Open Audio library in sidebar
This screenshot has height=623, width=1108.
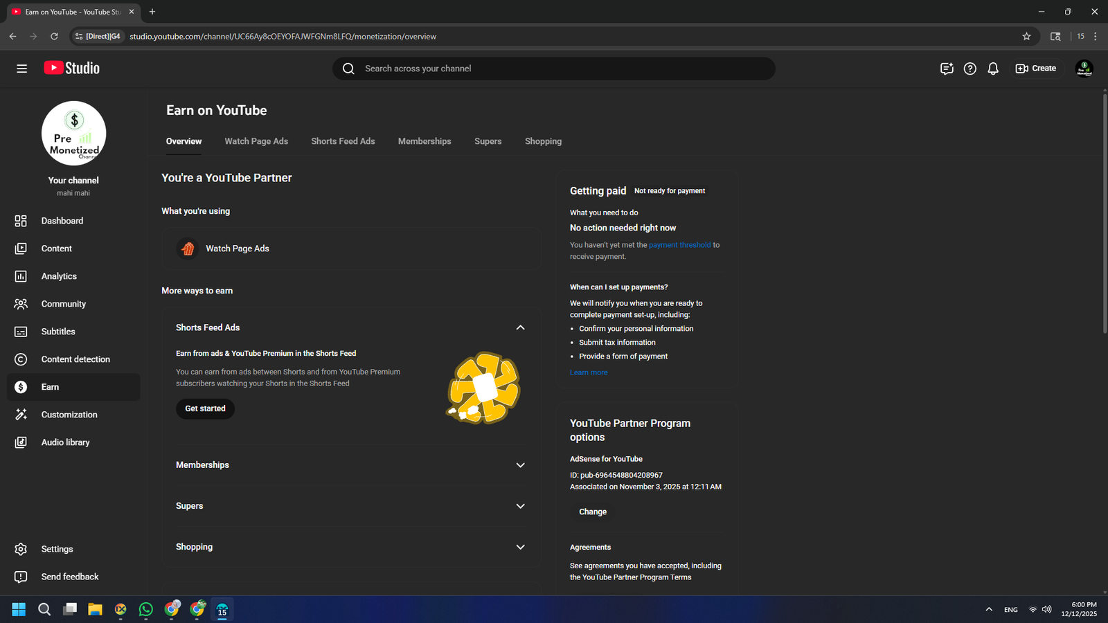click(65, 442)
